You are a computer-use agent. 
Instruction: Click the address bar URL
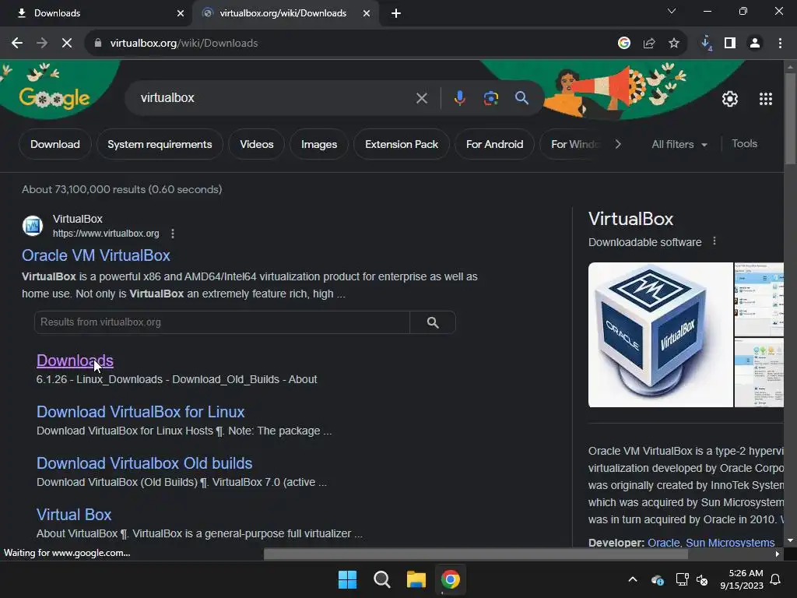click(184, 44)
